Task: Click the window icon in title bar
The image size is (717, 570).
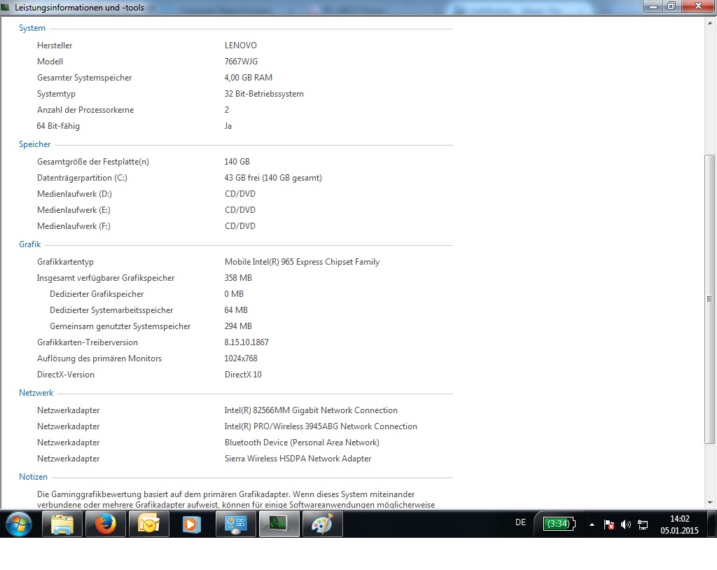Action: [x=6, y=7]
